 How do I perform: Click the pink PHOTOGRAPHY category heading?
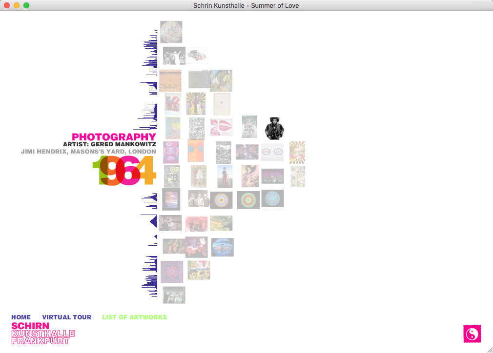(x=114, y=137)
